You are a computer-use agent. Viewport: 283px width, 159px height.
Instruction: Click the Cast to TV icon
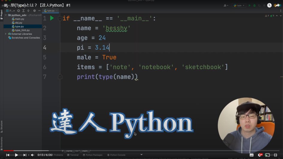(267, 155)
